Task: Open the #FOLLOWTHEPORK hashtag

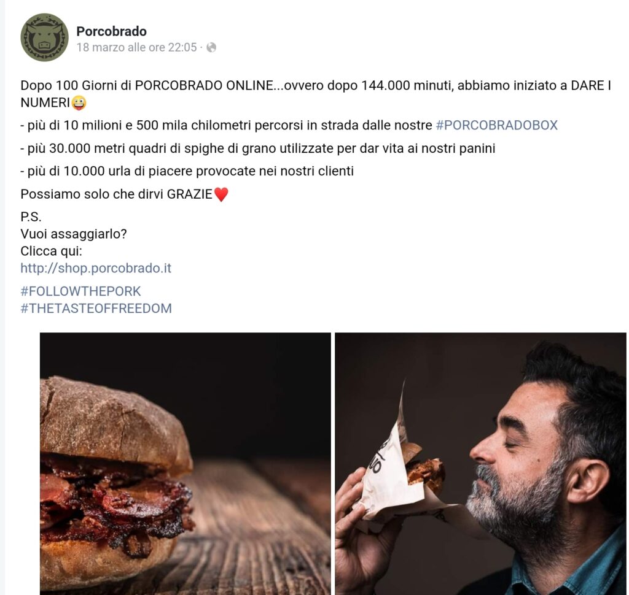Action: coord(80,291)
